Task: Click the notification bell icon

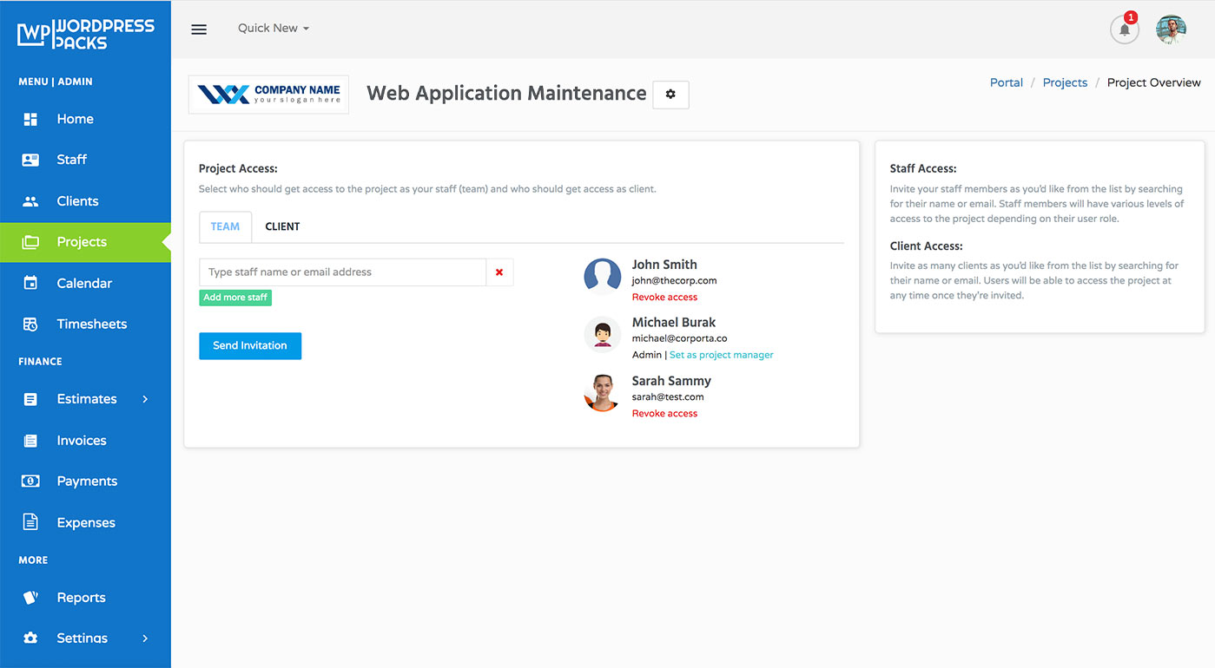Action: [x=1124, y=29]
